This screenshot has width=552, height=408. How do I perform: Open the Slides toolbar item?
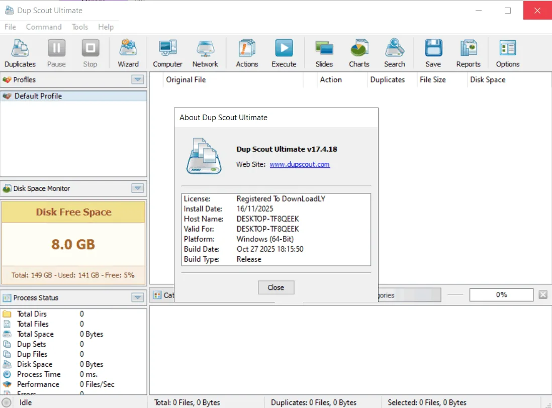click(x=324, y=53)
